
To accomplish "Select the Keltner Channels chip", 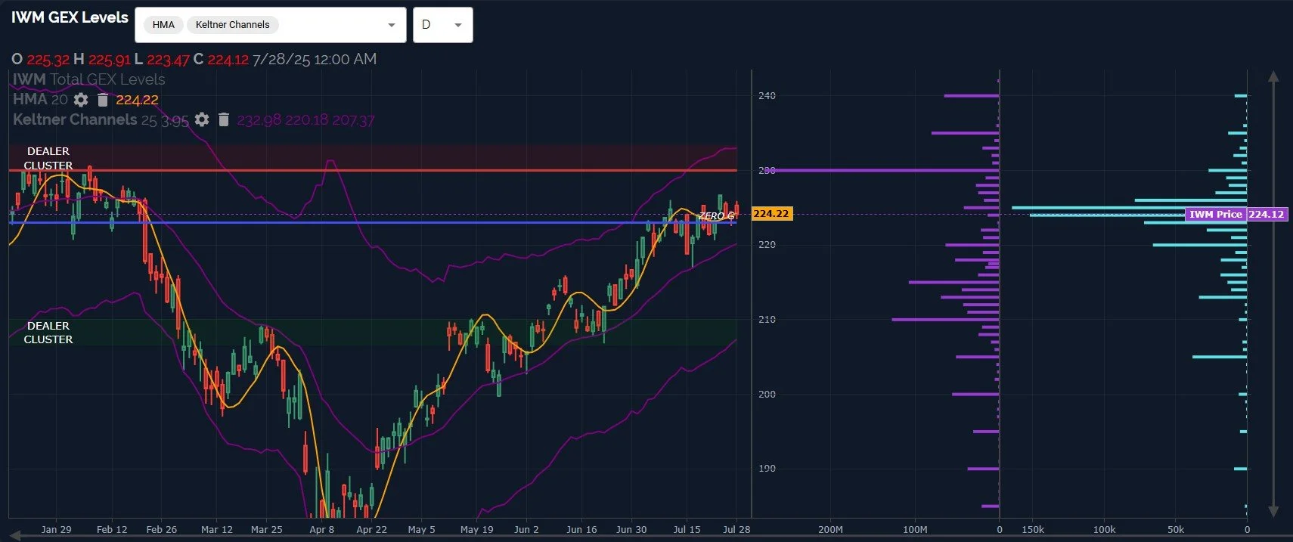I will coord(233,25).
